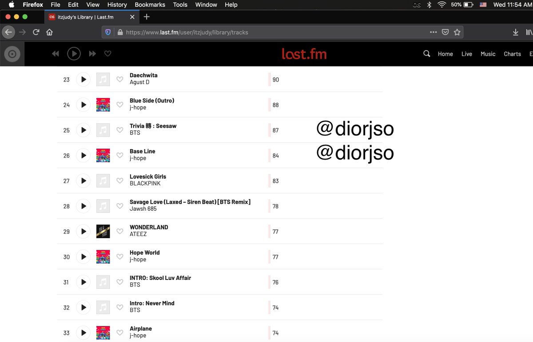Skip to previous track in player bar

tap(56, 54)
